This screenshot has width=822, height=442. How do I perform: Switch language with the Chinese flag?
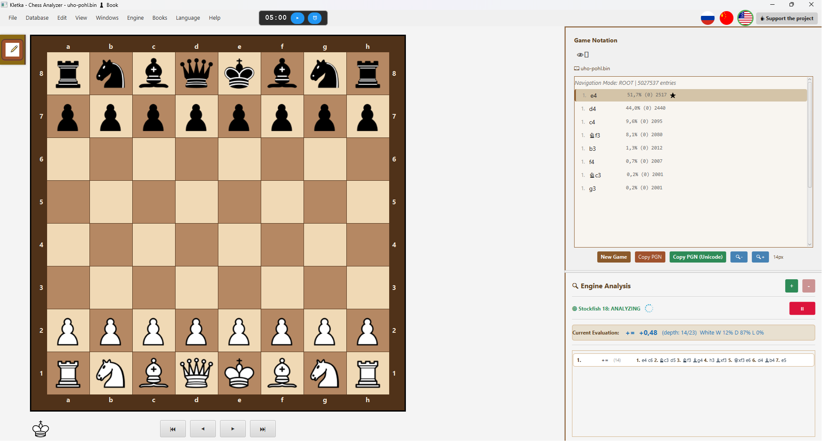727,18
